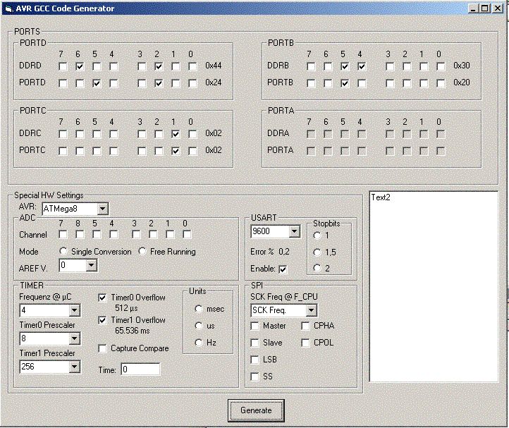Disable the Timer0 Overflow checkbox
Viewport: 509px width, 428px height.
point(103,298)
